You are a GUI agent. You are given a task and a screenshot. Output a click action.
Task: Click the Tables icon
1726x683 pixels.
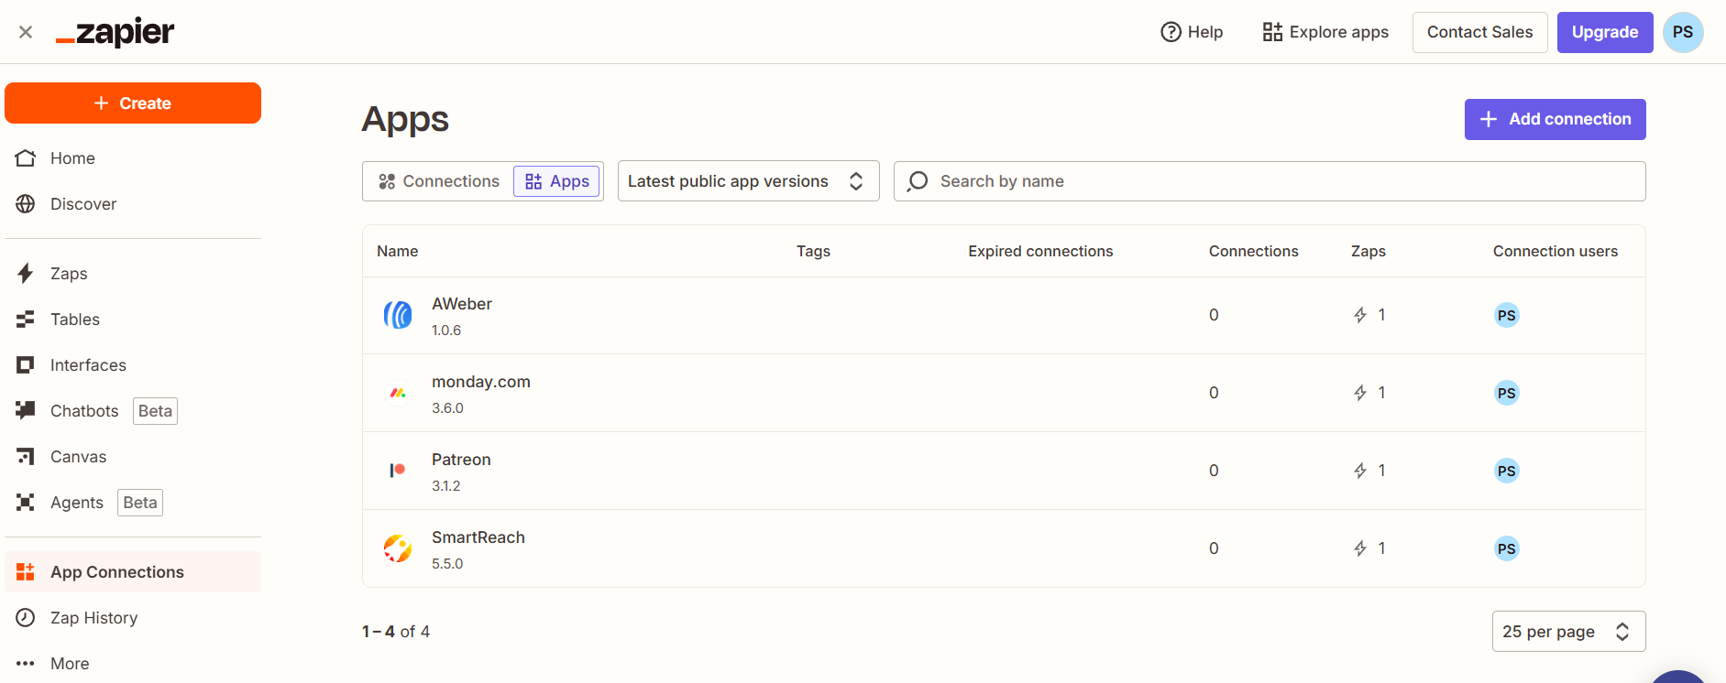pyautogui.click(x=26, y=320)
